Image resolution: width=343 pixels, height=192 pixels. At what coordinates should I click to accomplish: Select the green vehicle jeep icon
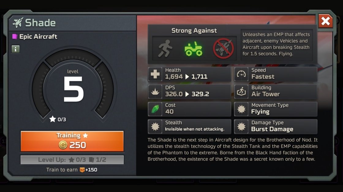193,49
